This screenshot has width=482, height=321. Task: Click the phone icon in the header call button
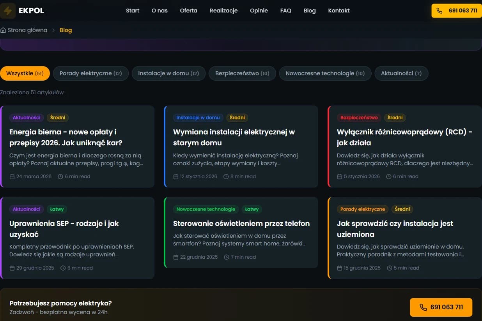pos(439,11)
